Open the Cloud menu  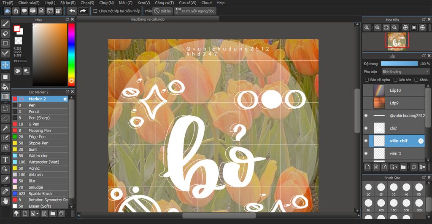pyautogui.click(x=206, y=3)
